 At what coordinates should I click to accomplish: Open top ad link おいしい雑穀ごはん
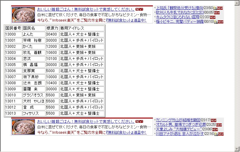[x=86, y=9]
